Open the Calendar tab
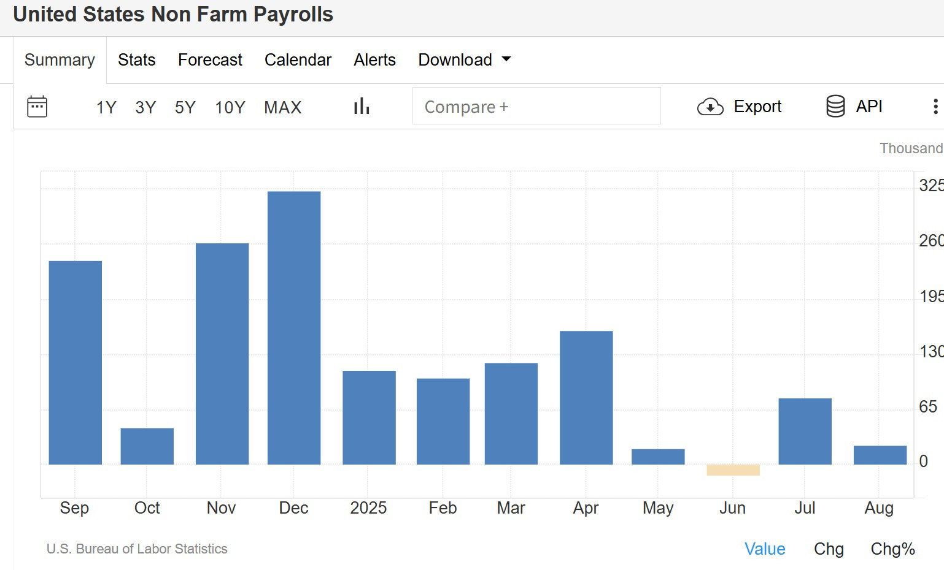The height and width of the screenshot is (570, 944). (x=298, y=59)
